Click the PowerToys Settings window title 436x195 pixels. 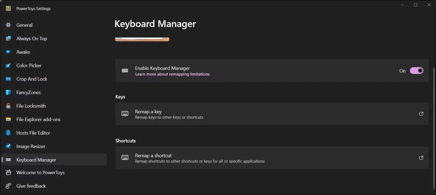[x=33, y=9]
